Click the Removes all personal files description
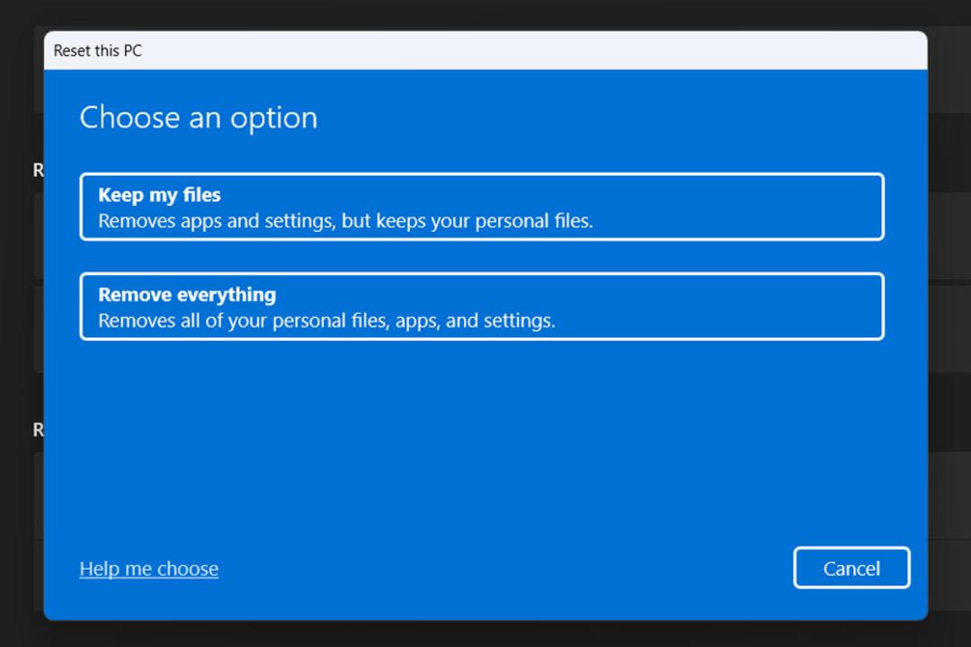 tap(327, 321)
